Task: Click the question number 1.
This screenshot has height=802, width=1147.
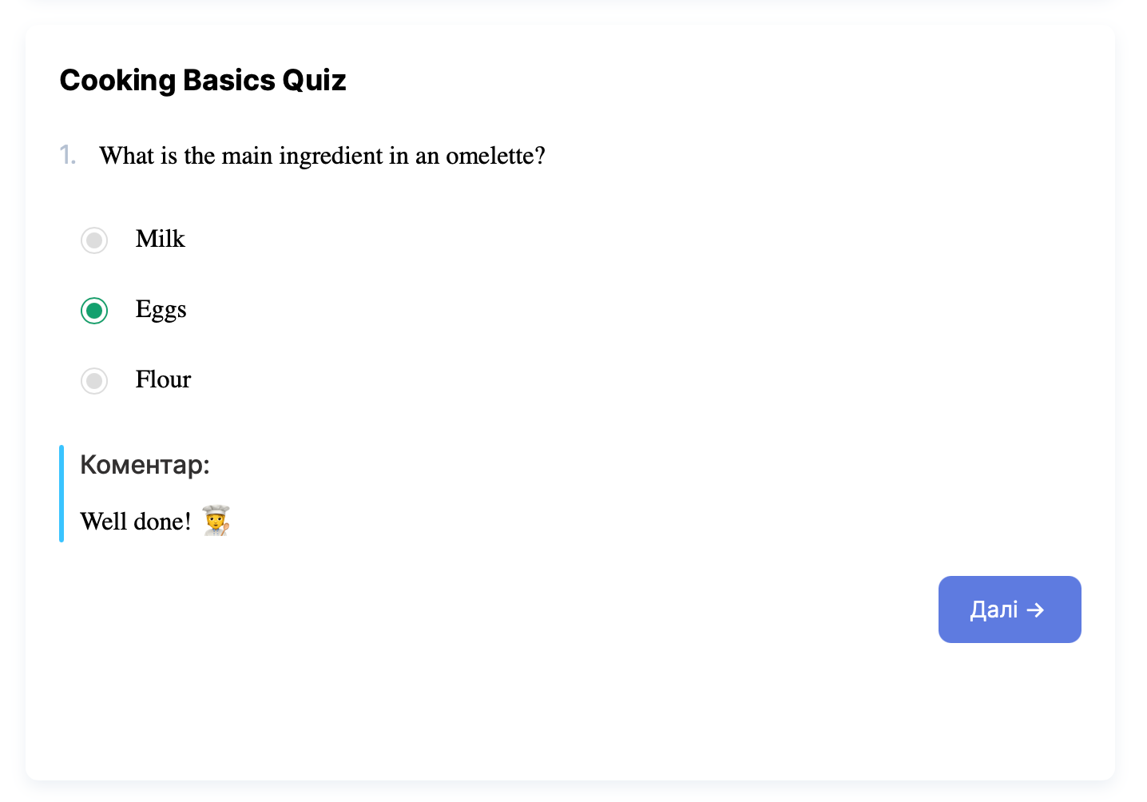Action: click(68, 155)
